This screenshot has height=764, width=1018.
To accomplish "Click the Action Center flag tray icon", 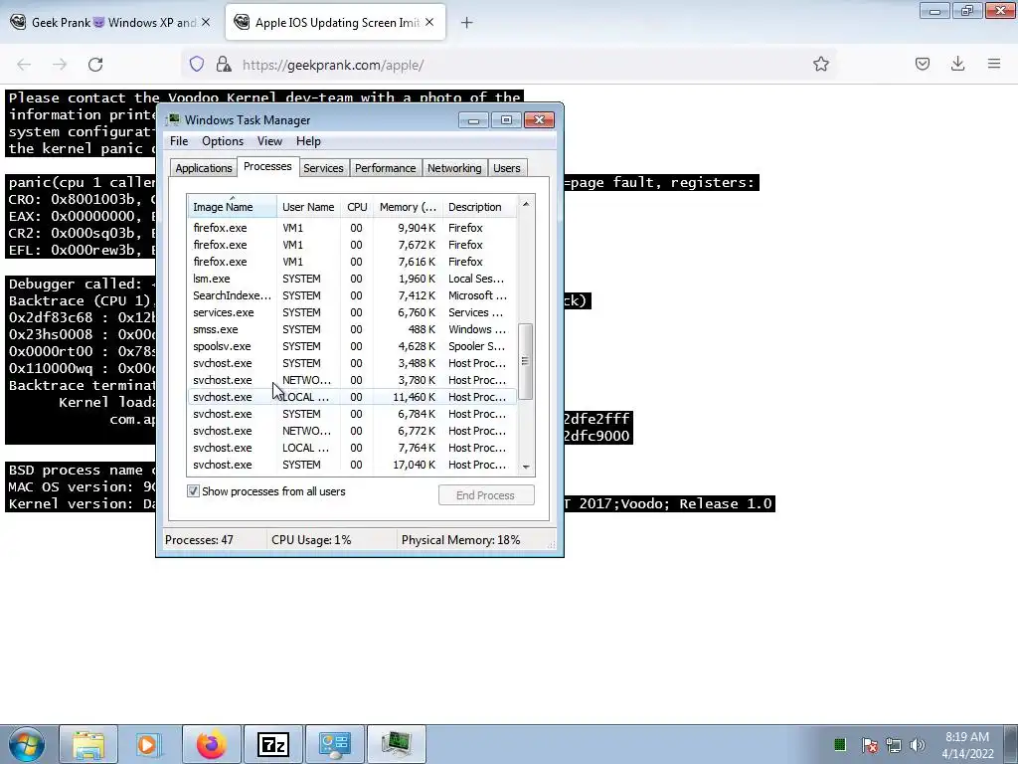I will [x=869, y=744].
